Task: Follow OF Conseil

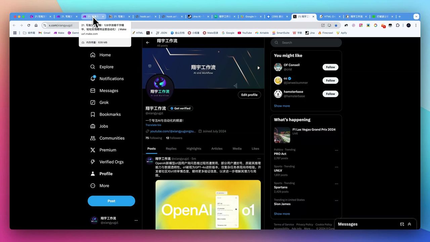Action: [x=330, y=67]
